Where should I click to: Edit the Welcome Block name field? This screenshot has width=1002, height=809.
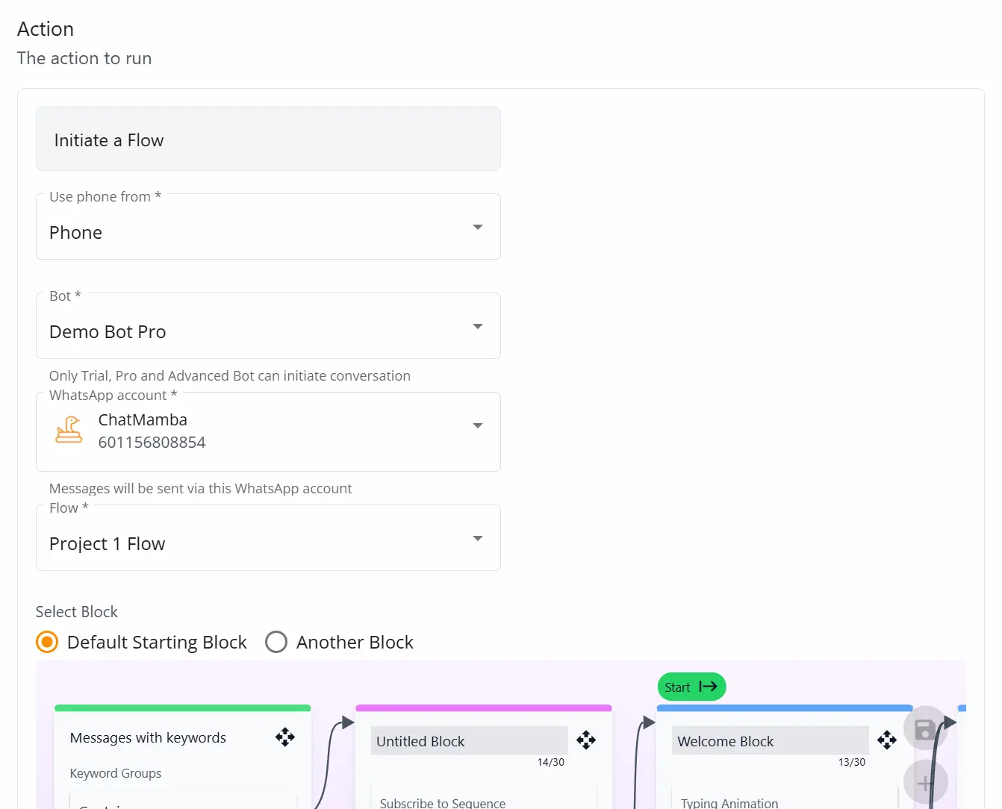[769, 741]
